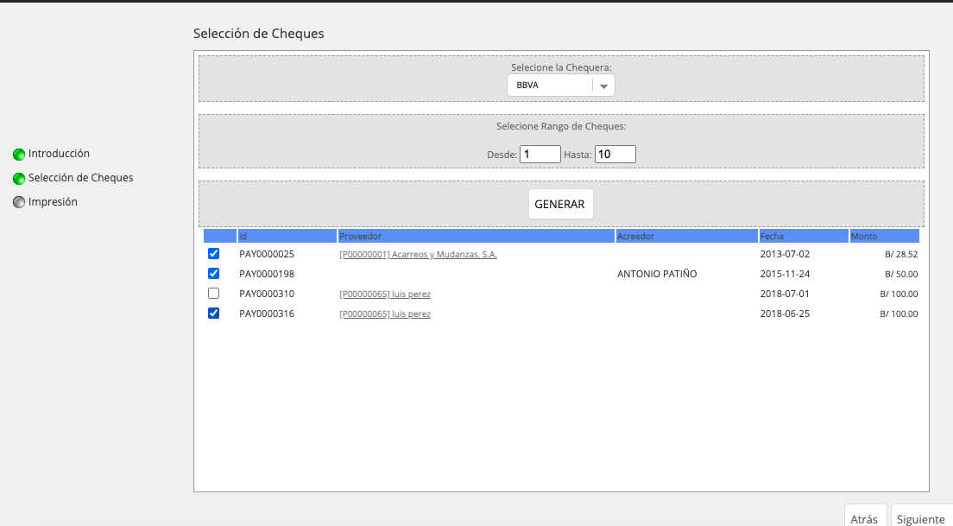Click the amount B/ 50.00

tap(901, 275)
